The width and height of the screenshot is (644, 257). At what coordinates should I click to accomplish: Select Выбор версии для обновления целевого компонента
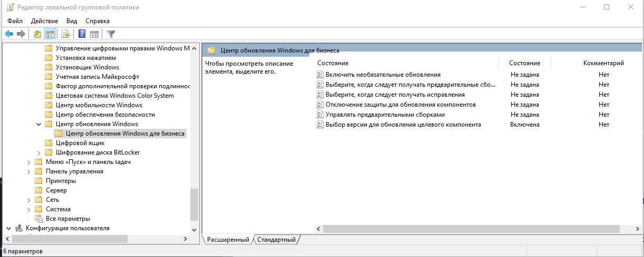point(403,125)
